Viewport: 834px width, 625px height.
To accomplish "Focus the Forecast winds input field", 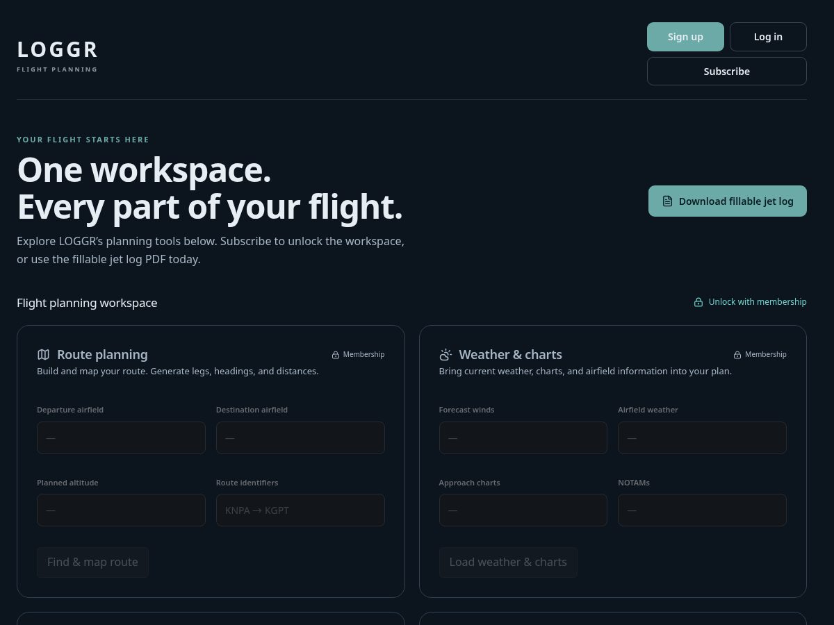I will pyautogui.click(x=523, y=438).
